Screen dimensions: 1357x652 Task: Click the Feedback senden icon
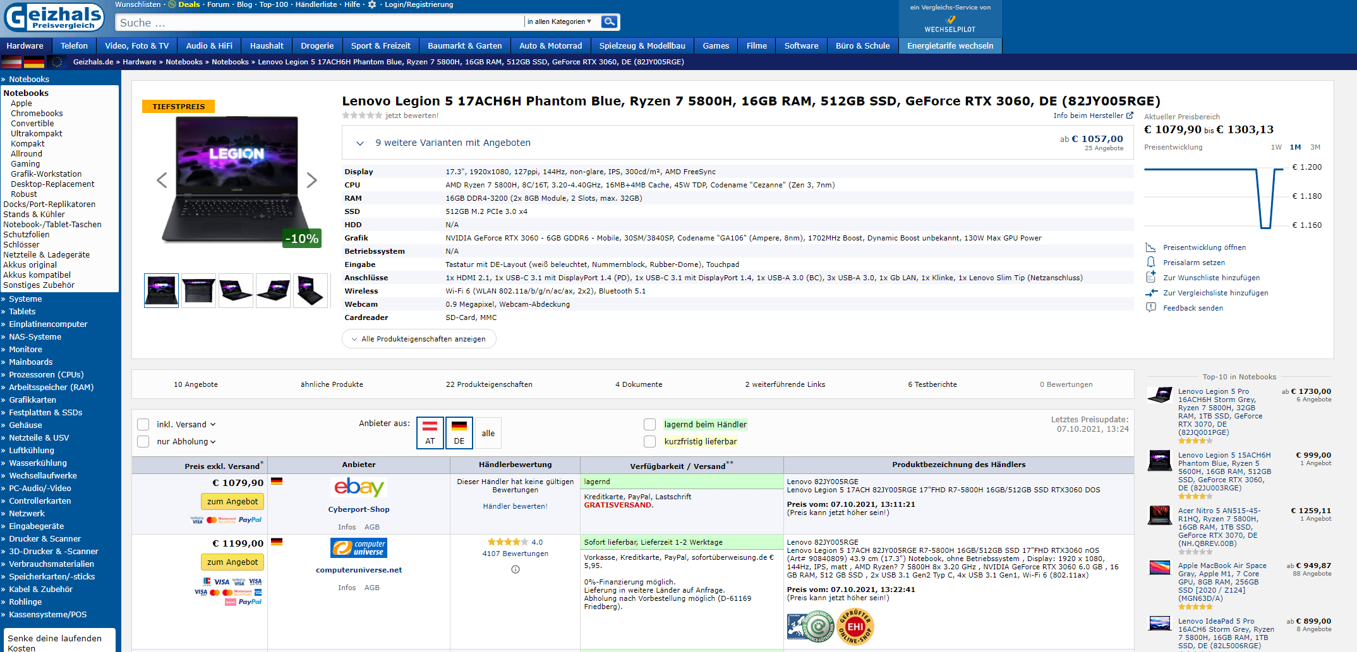(x=1151, y=308)
